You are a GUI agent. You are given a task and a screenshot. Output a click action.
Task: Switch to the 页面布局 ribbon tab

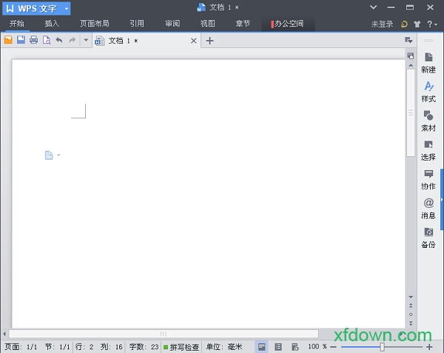coord(94,24)
